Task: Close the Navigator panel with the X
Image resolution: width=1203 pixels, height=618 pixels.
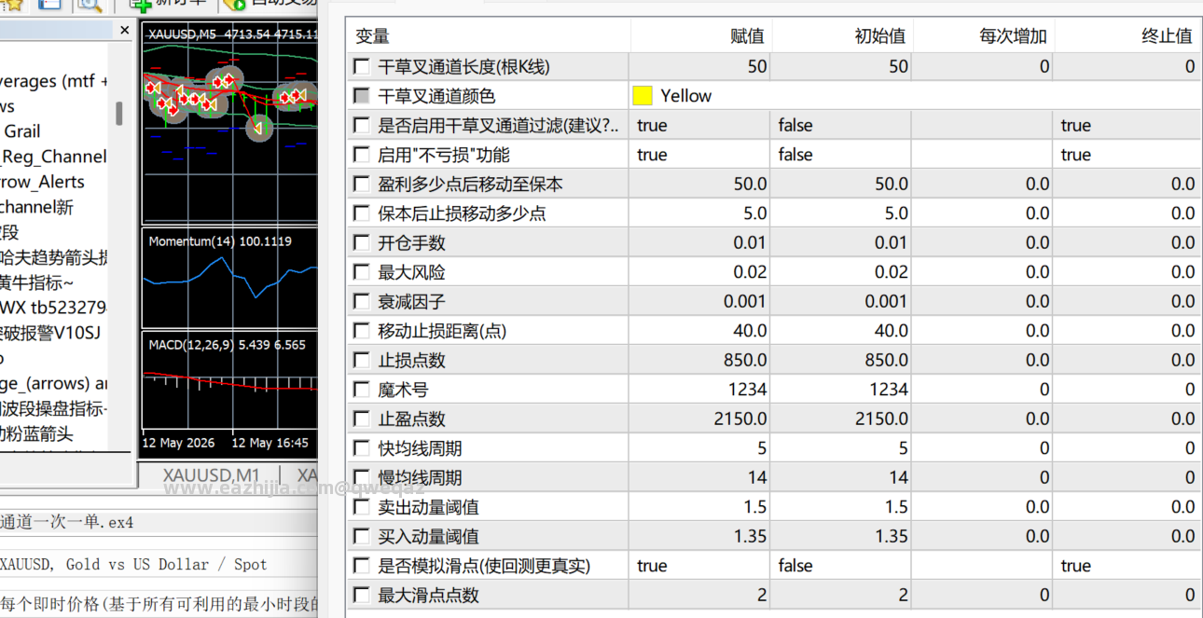Action: coord(125,31)
